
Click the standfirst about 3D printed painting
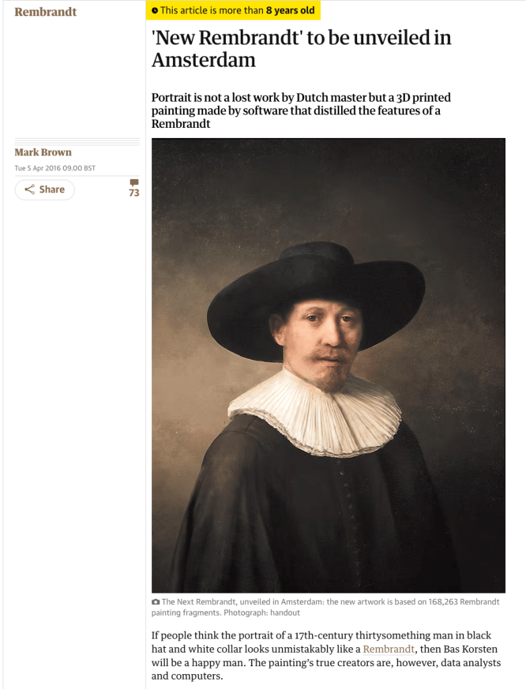(x=301, y=110)
